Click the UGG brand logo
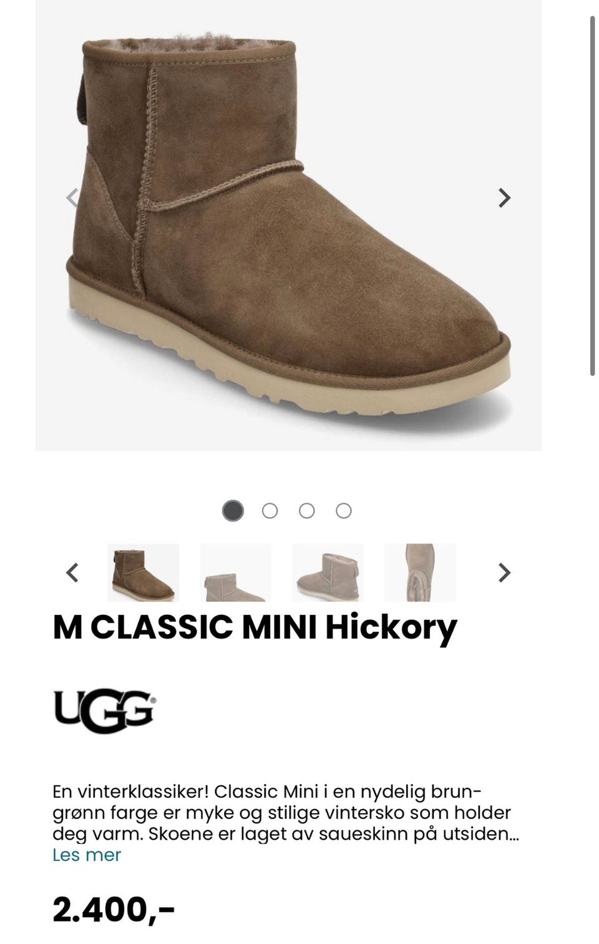The image size is (599, 944). (x=105, y=711)
